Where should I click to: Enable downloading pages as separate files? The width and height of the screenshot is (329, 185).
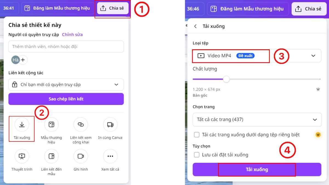197,135
